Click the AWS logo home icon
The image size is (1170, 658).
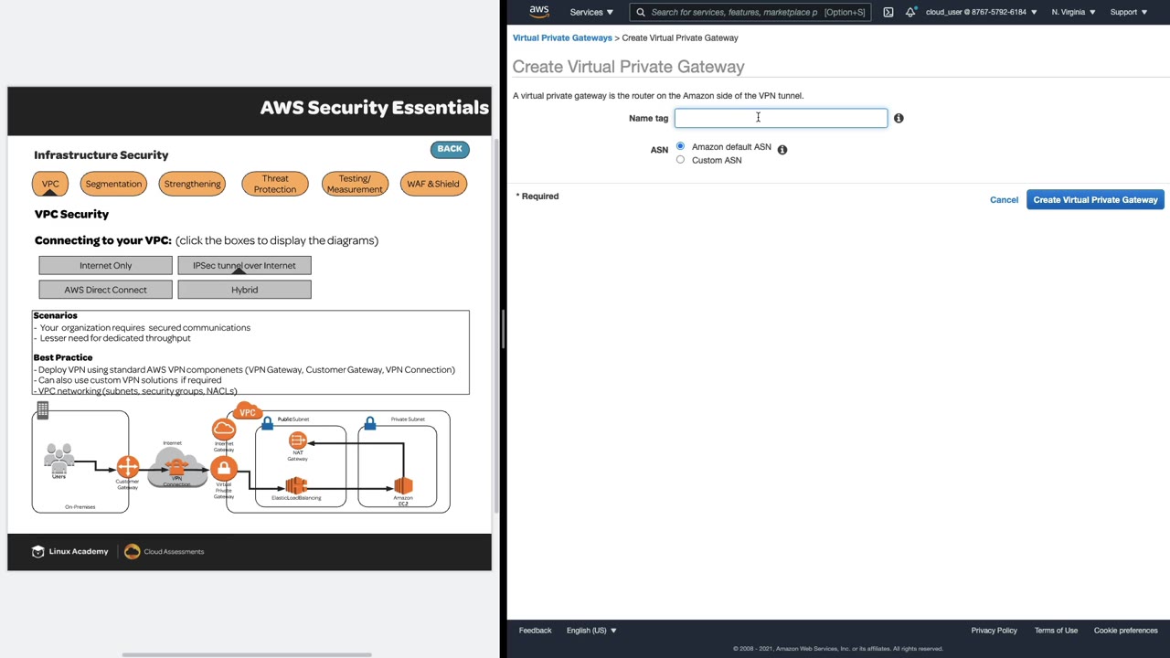tap(539, 12)
